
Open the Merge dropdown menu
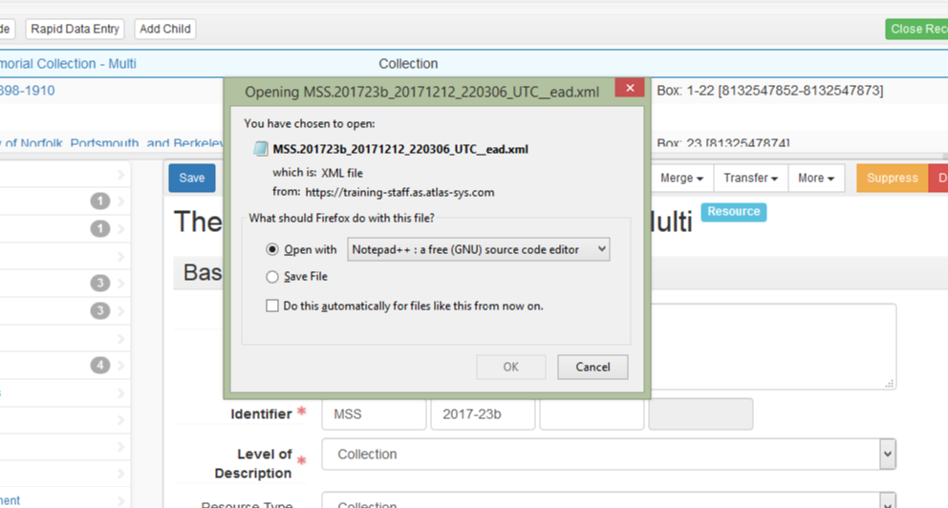(681, 179)
